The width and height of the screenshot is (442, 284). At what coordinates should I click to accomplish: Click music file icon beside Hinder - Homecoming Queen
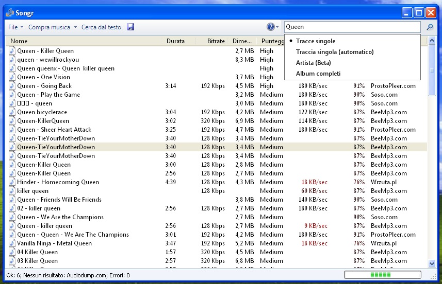pos(12,182)
